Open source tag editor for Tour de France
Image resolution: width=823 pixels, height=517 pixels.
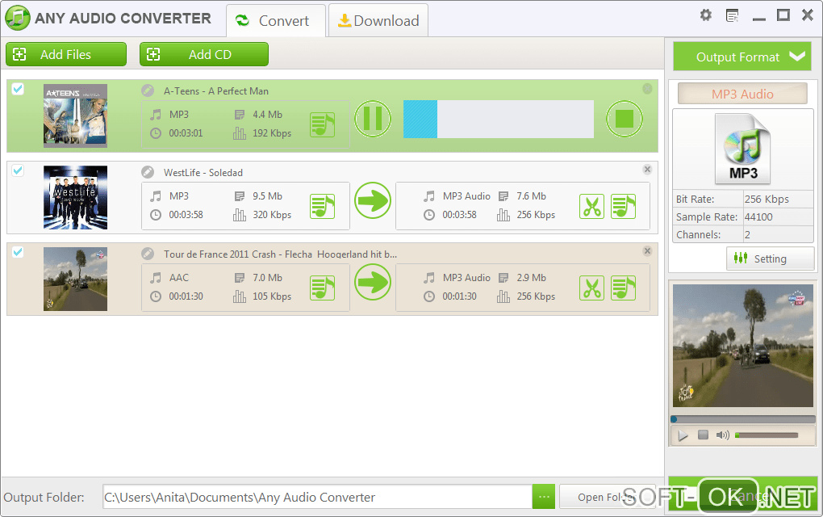click(322, 288)
